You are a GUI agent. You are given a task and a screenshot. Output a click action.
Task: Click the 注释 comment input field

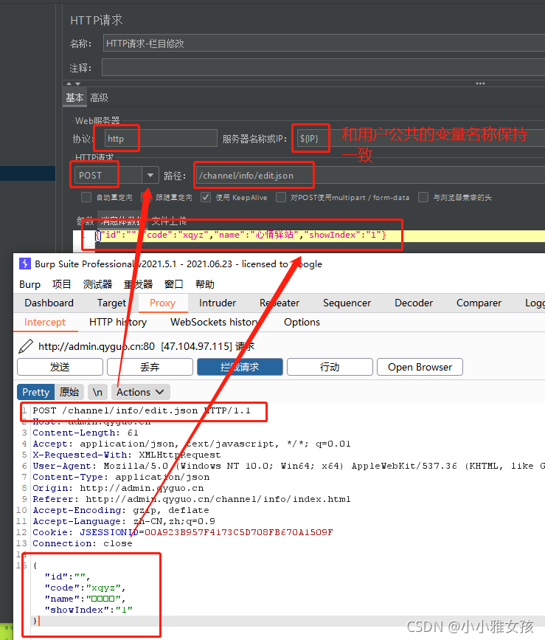(323, 67)
